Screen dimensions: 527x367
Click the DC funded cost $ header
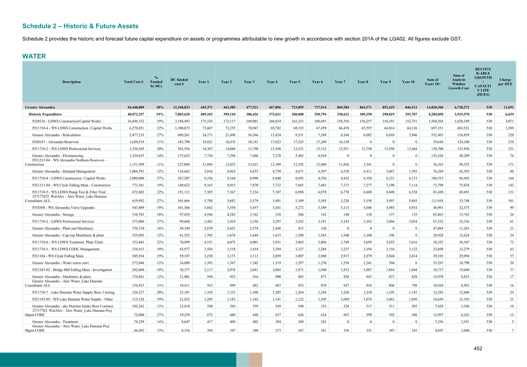point(179,82)
